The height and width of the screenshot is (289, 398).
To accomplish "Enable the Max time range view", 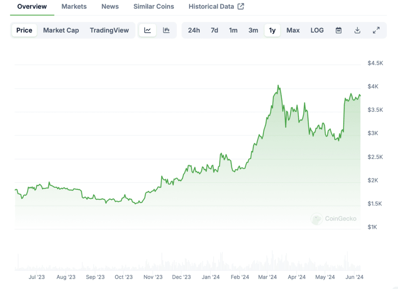I will tap(293, 30).
